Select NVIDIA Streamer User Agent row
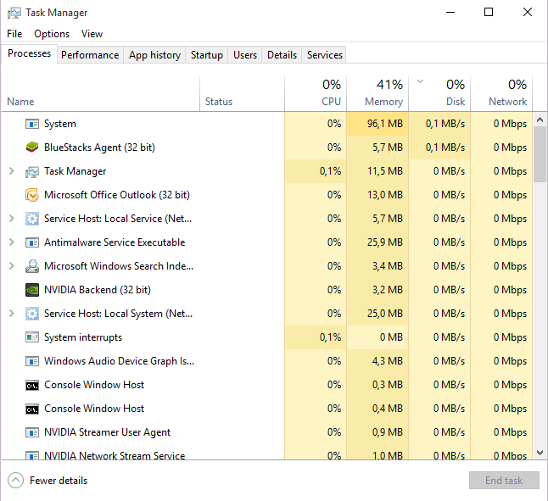The height and width of the screenshot is (501, 548). [x=267, y=432]
